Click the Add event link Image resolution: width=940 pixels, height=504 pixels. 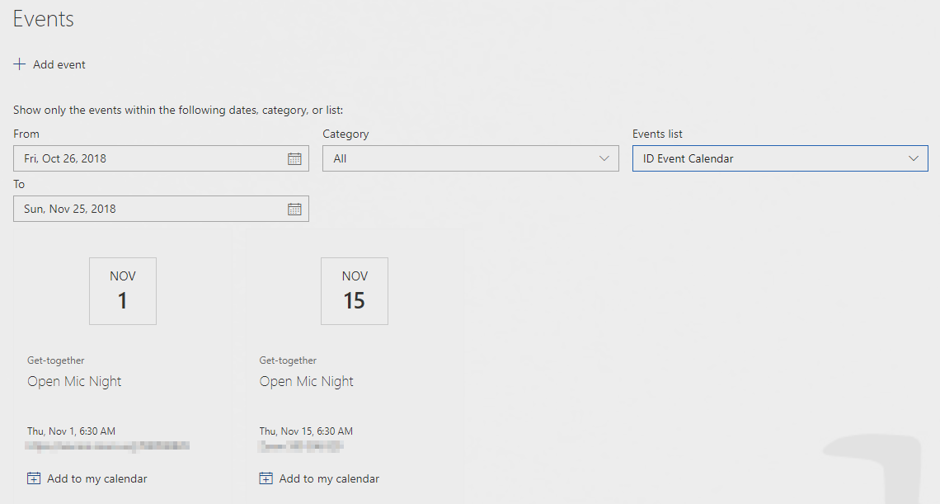[x=59, y=64]
